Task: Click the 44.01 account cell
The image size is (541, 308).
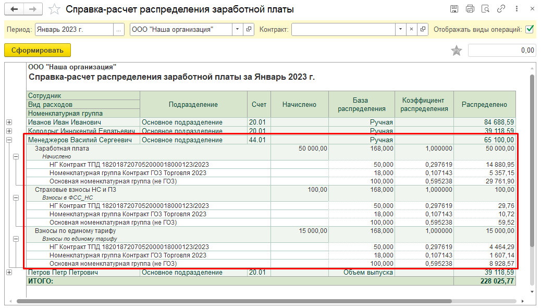Action: [259, 140]
